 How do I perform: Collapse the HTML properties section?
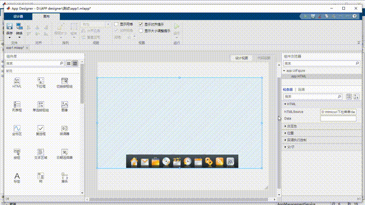tap(285, 104)
